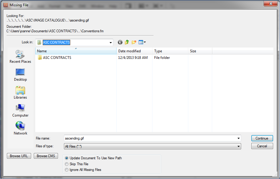Image resolution: width=280 pixels, height=179 pixels.
Task: Expand the Files of type dropdown
Action: [238, 146]
